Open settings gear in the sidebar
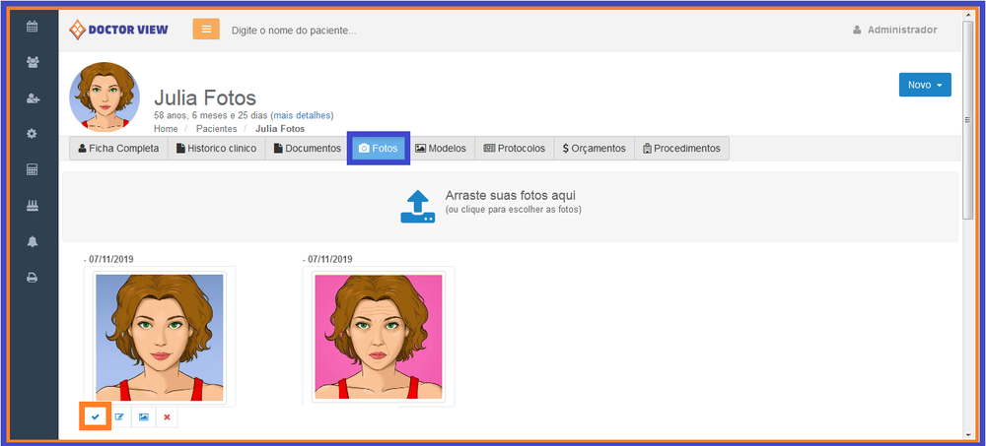The width and height of the screenshot is (986, 446). click(x=32, y=133)
